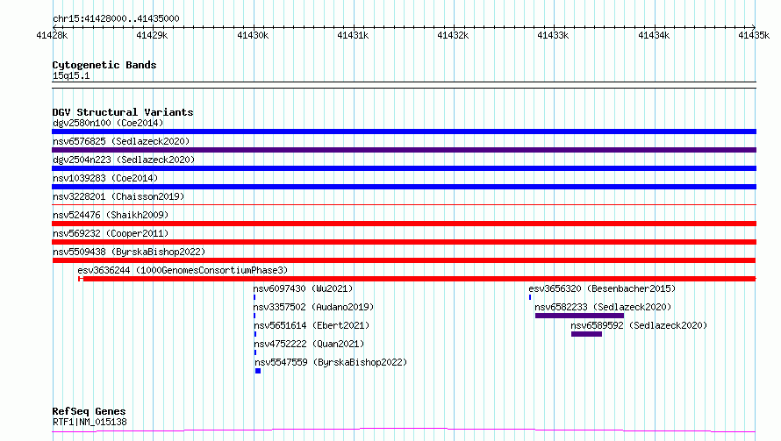Click the Cytogenetic Bands track title
The image size is (781, 441).
pos(104,65)
